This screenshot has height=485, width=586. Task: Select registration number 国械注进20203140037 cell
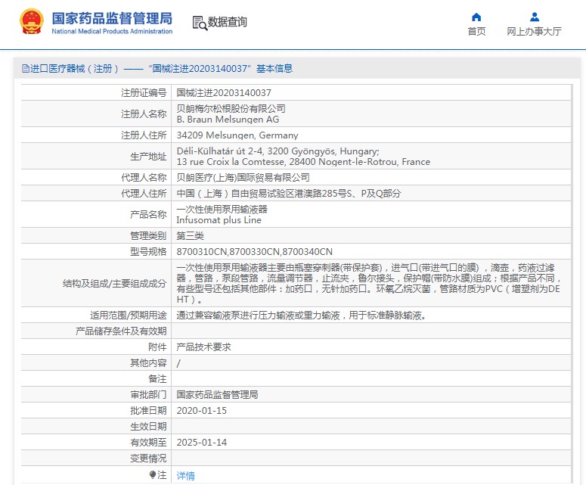[x=224, y=93]
